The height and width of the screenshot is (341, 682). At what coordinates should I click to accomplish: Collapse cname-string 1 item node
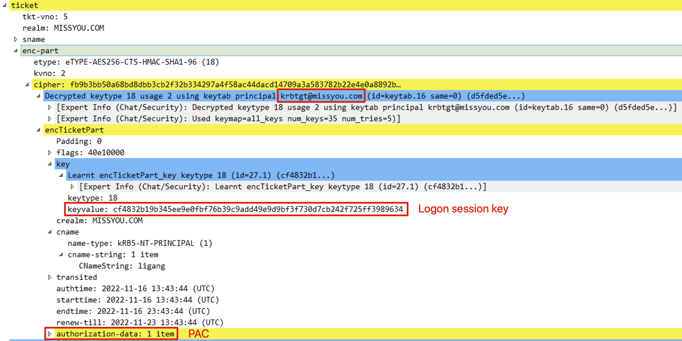click(61, 255)
